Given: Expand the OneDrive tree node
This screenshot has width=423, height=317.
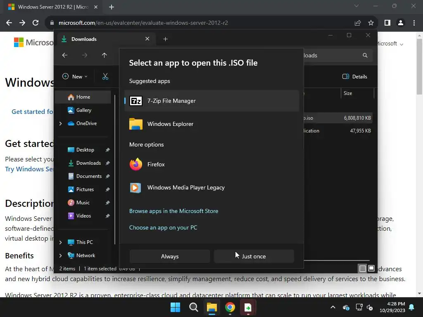Looking at the screenshot, I should tap(60, 123).
